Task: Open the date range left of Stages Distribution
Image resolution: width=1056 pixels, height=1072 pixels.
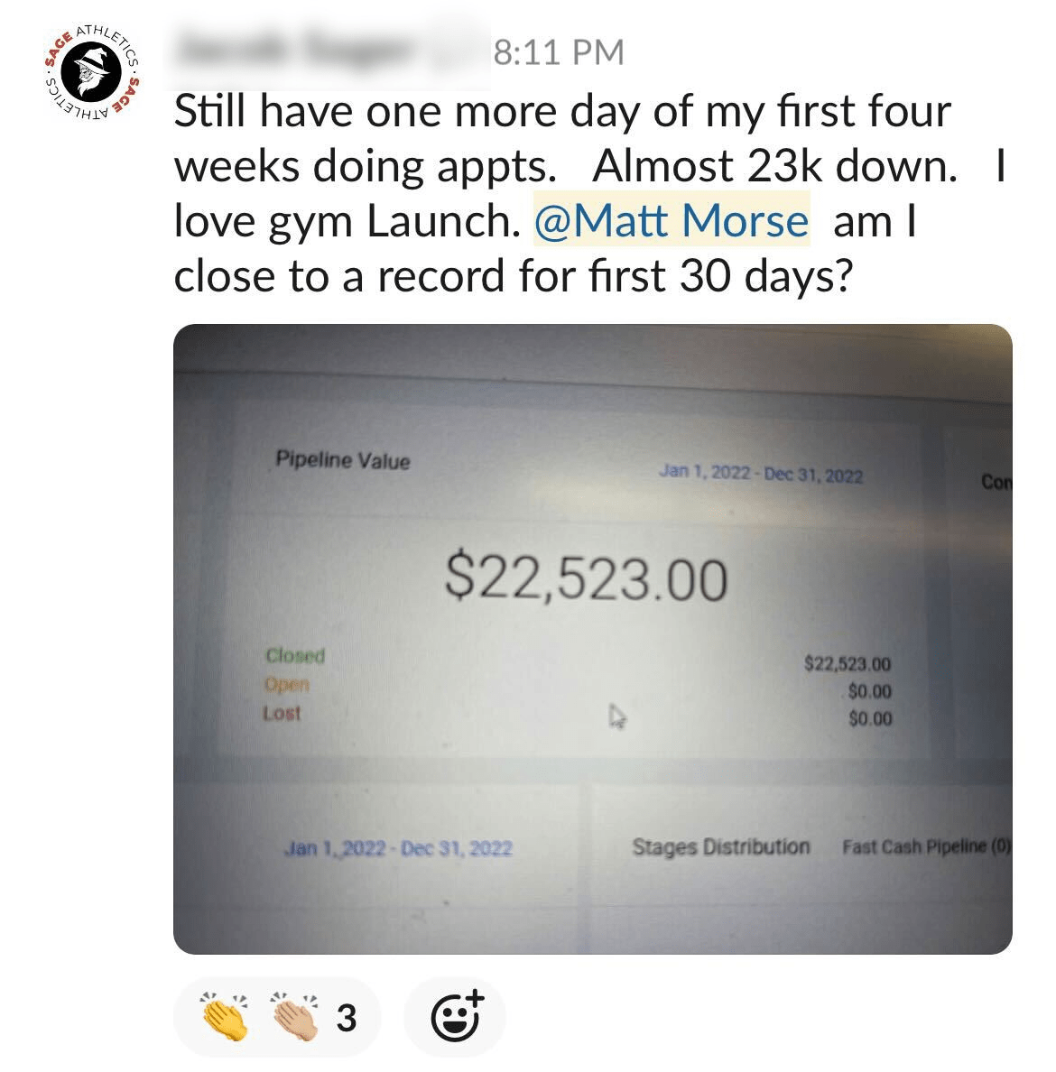Action: (x=398, y=848)
